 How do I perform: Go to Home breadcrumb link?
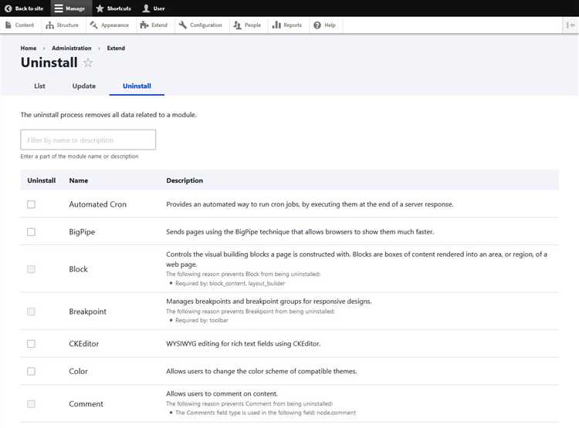point(29,48)
